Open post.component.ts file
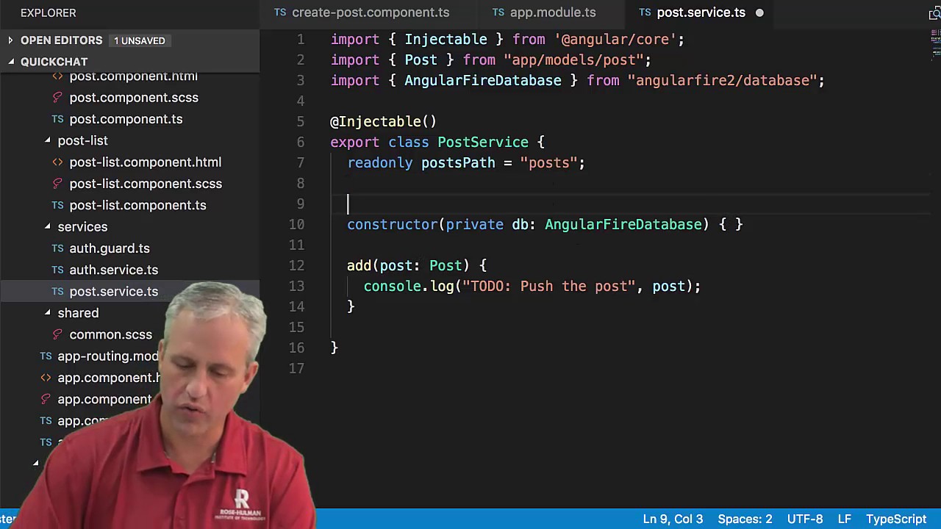Viewport: 941px width, 529px height. 126,119
